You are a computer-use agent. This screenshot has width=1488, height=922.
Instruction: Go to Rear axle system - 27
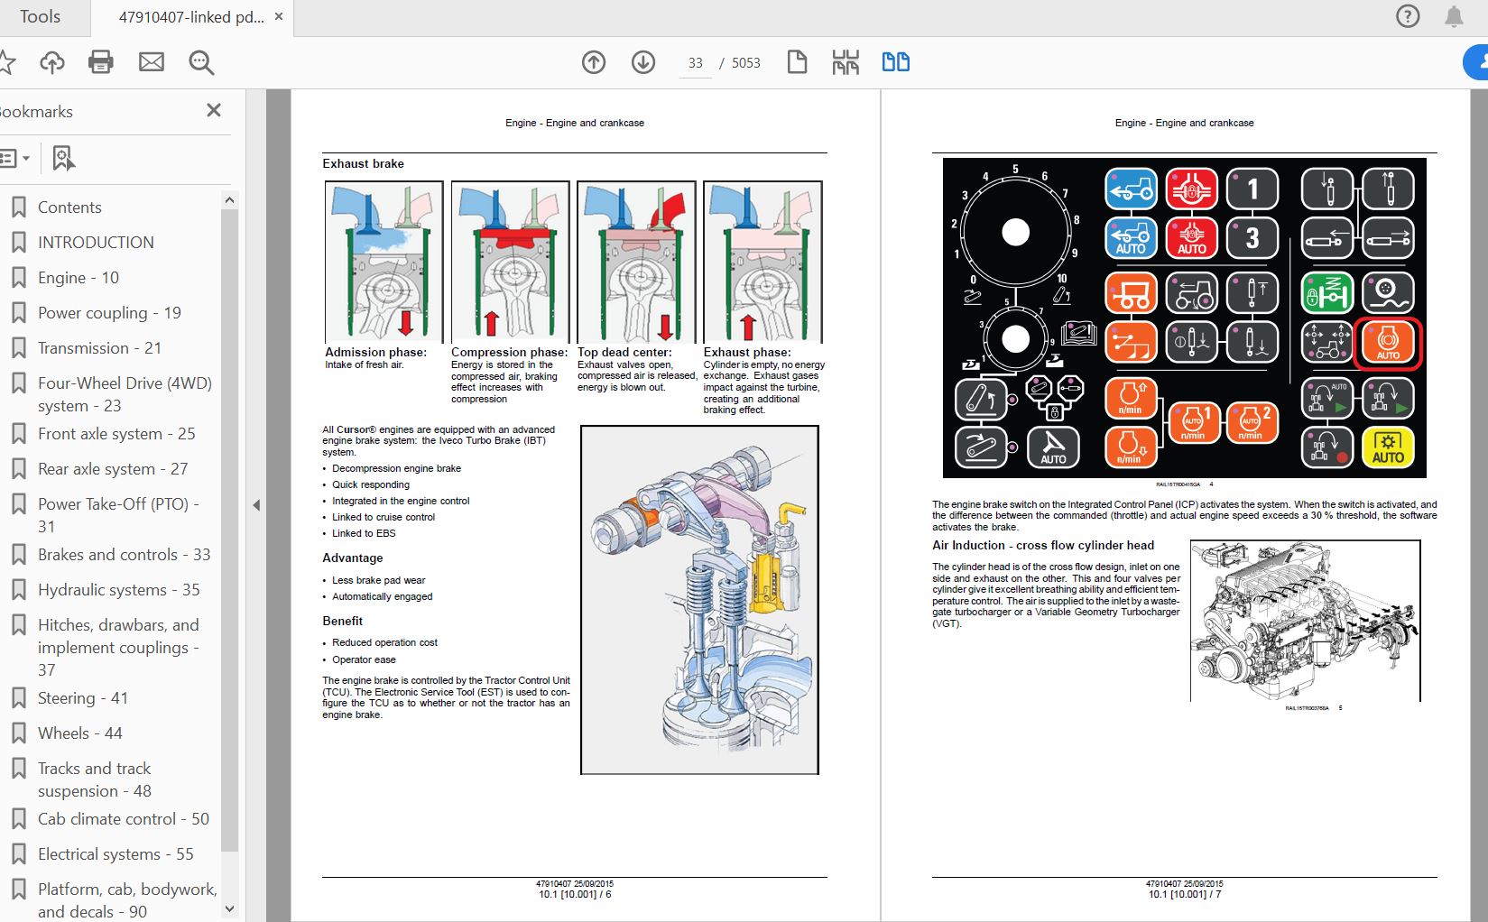113,469
